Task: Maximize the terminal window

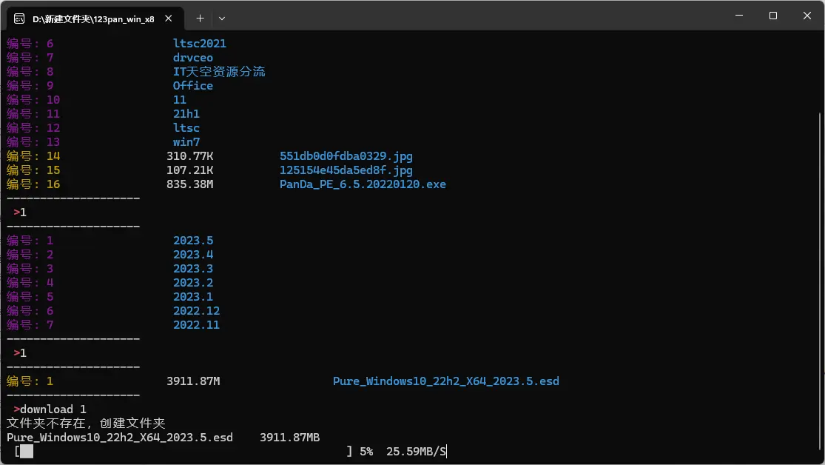Action: pos(772,16)
